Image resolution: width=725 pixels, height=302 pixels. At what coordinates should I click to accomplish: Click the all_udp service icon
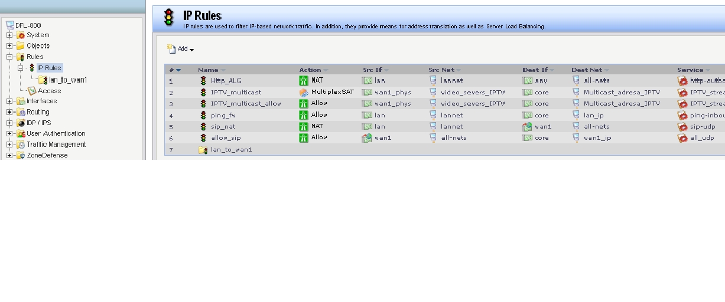click(682, 137)
